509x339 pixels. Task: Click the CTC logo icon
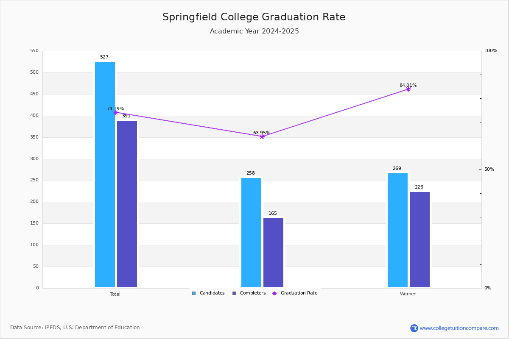tap(414, 328)
